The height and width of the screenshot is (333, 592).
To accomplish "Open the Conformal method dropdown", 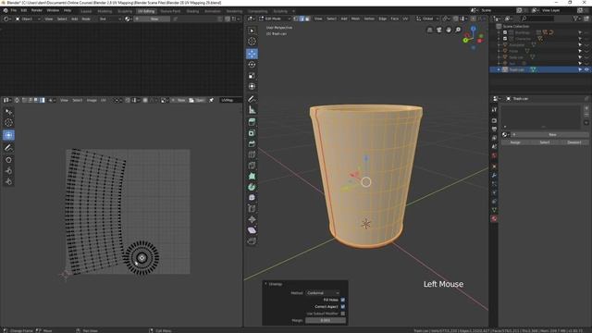I will (x=323, y=293).
